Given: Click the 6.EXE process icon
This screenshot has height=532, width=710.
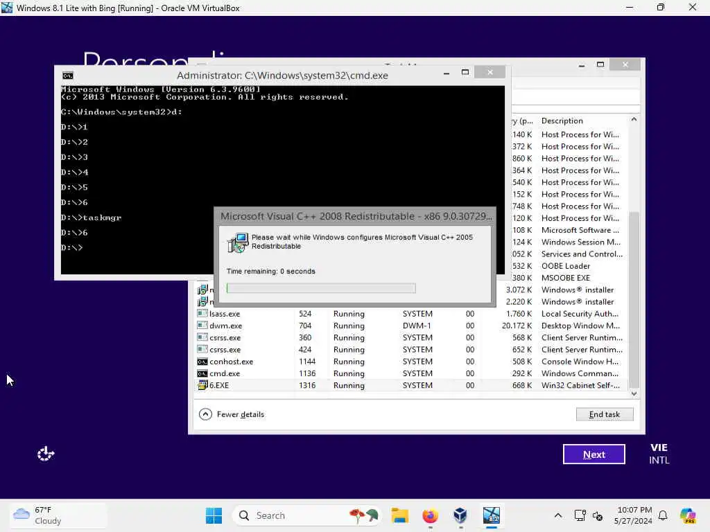Looking at the screenshot, I should point(202,385).
